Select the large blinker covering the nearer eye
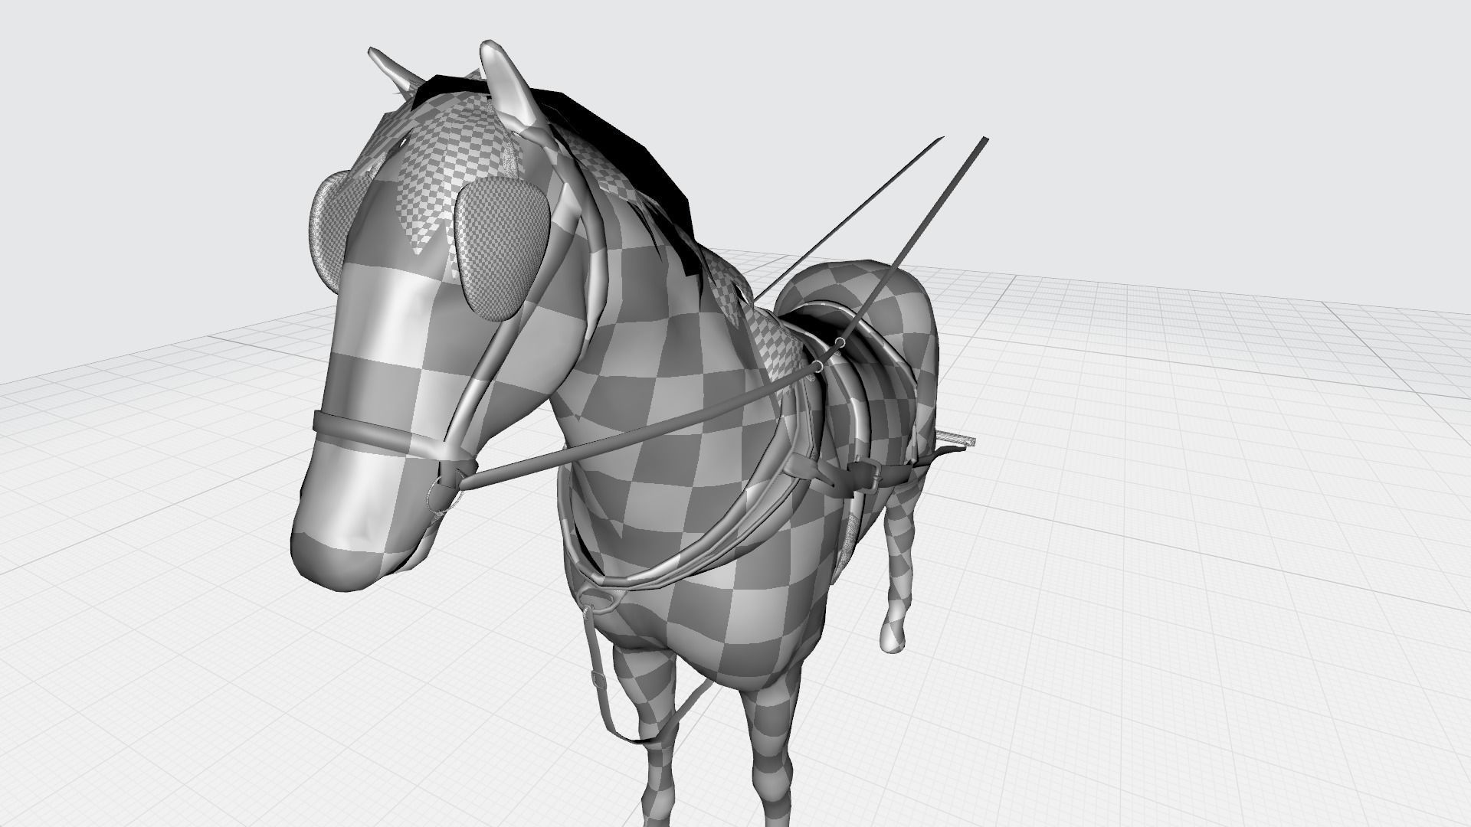The image size is (1471, 827). pyautogui.click(x=503, y=247)
